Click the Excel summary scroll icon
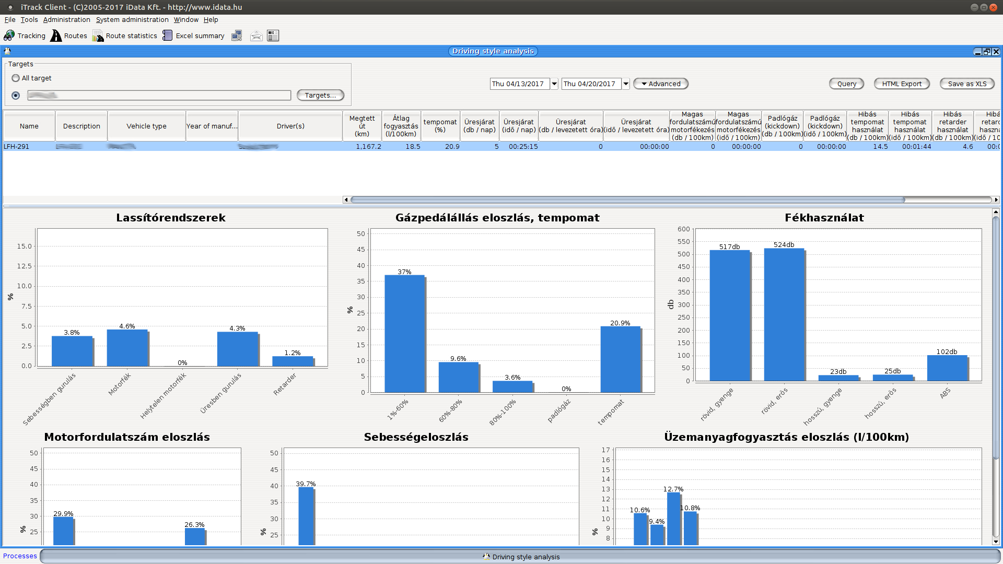 [167, 36]
